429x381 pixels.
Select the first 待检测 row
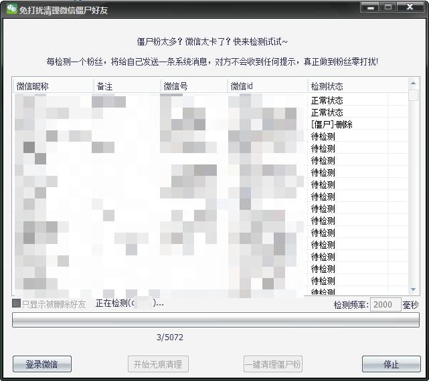click(x=211, y=136)
